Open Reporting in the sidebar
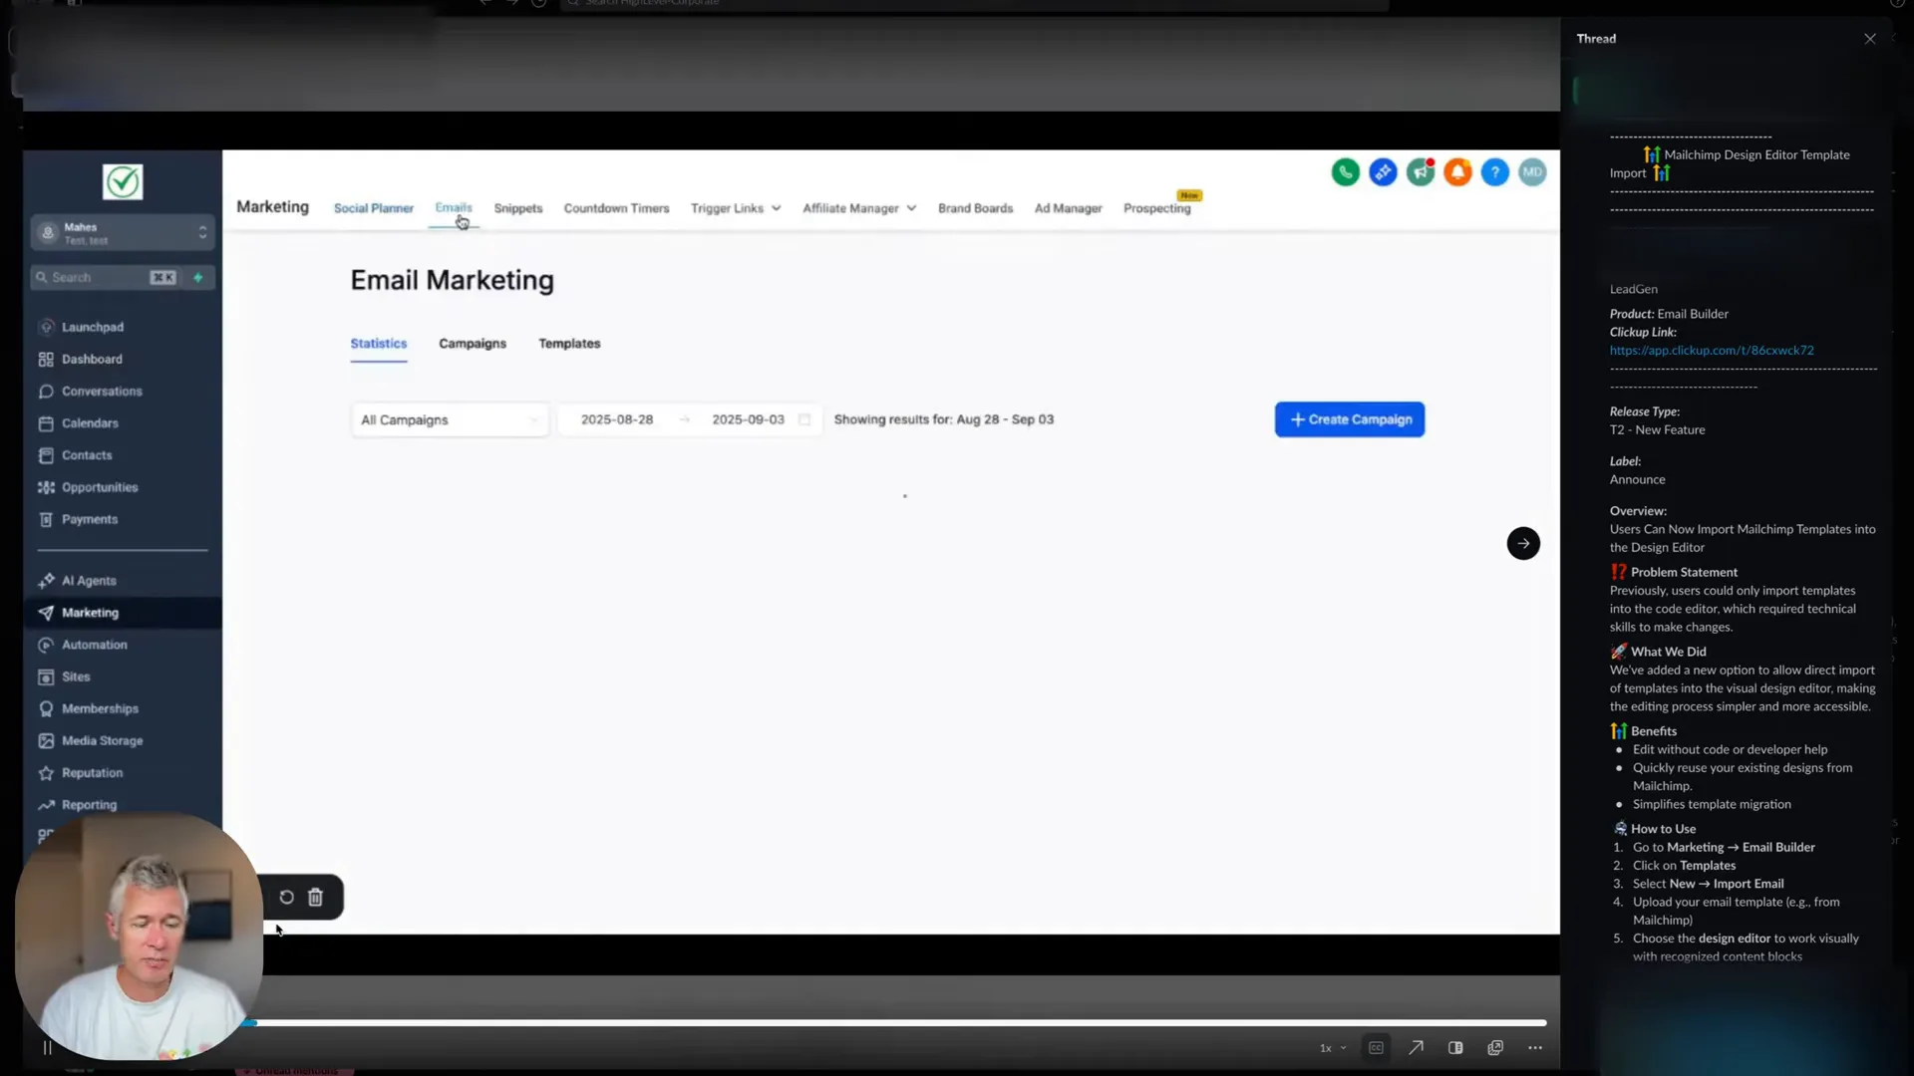The image size is (1914, 1076). [89, 804]
